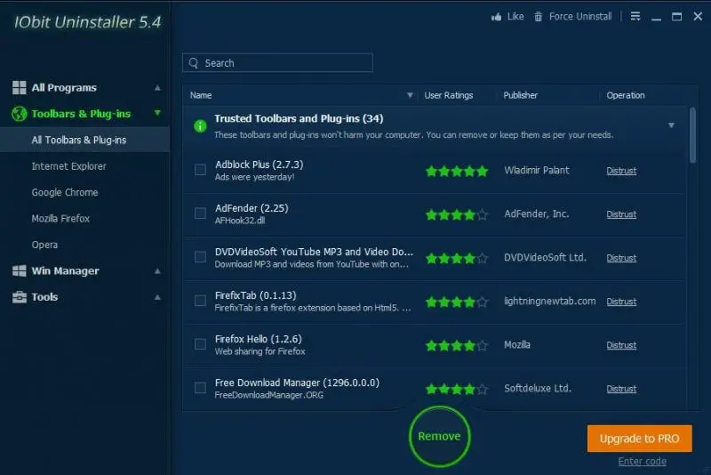711x475 pixels.
Task: Check the FirefixTab checkbox
Action: 200,301
